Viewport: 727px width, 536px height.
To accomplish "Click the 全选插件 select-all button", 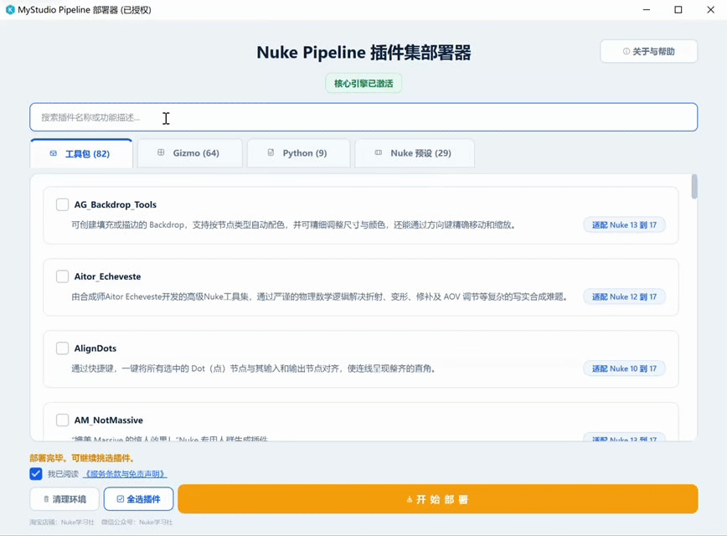I will click(139, 499).
